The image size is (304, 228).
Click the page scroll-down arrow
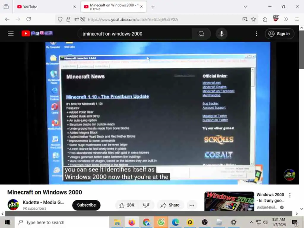[x=302, y=209]
